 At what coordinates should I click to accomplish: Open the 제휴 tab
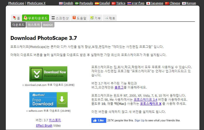110,18
